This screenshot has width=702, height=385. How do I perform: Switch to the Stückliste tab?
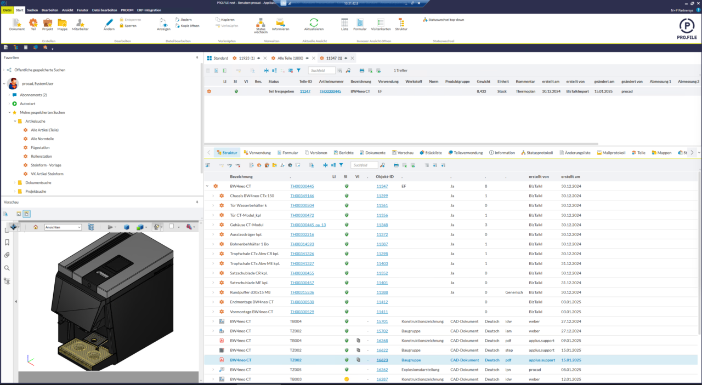[x=431, y=153]
